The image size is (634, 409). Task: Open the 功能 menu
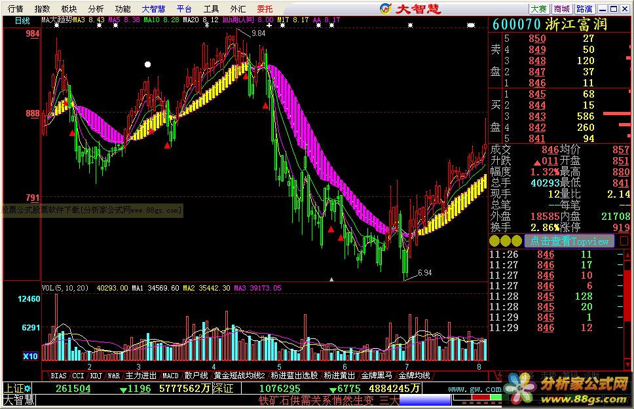coord(122,9)
